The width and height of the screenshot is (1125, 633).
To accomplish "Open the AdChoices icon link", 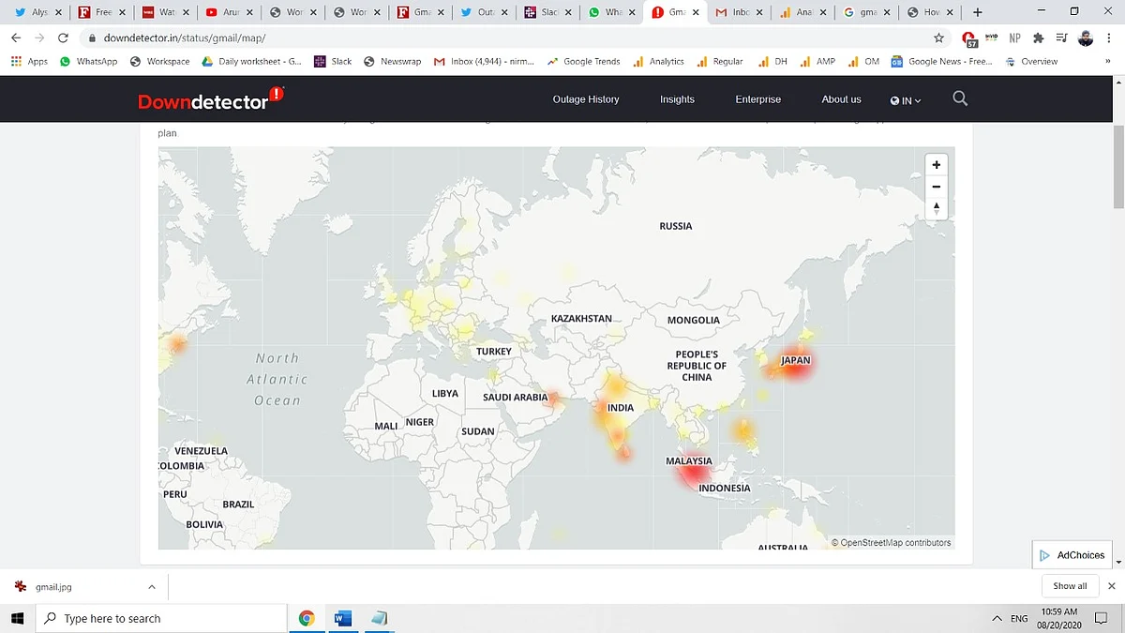I will (x=1072, y=555).
